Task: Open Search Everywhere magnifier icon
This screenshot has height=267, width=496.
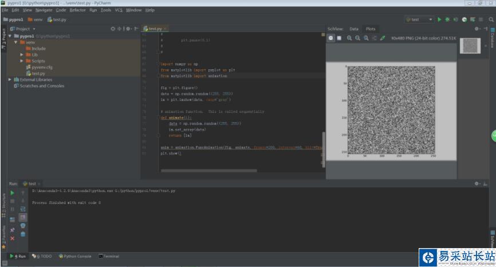Action: [491, 19]
